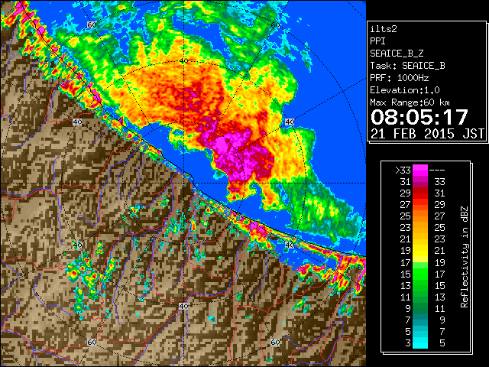The image size is (489, 367).
Task: Click the vertical 'Reflectivity in dBZ' label
Action: 464,257
